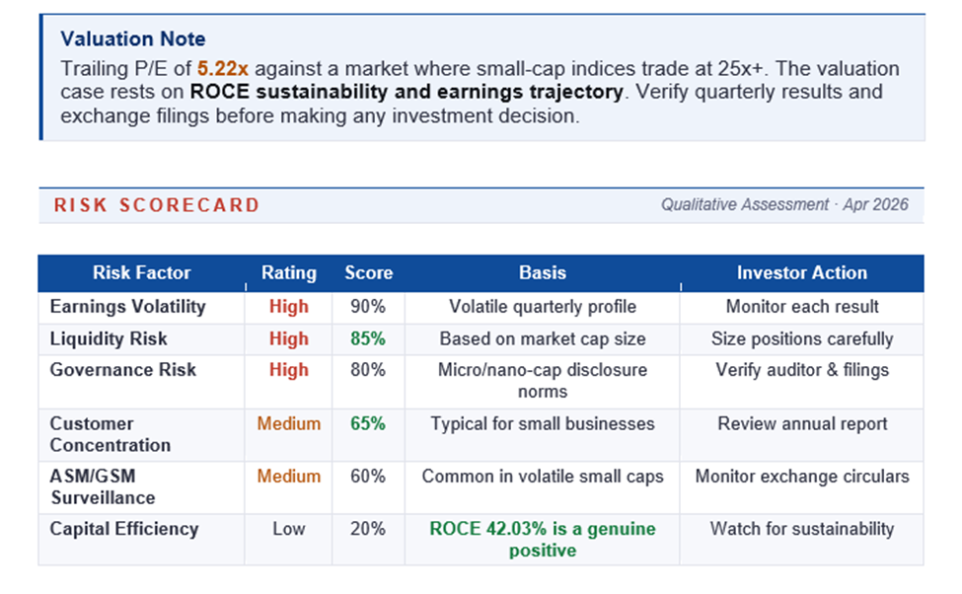This screenshot has width=962, height=594.
Task: Select the Verify auditor & filings cell
Action: click(801, 370)
